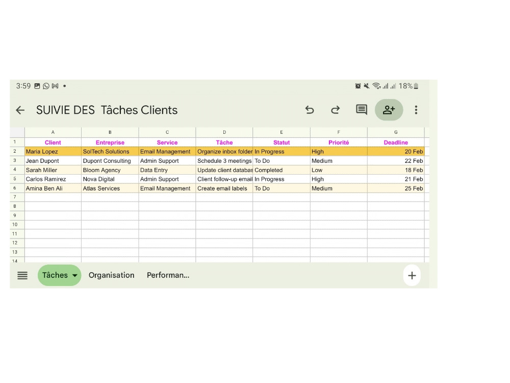
Task: Select column C header
Action: tap(167, 132)
